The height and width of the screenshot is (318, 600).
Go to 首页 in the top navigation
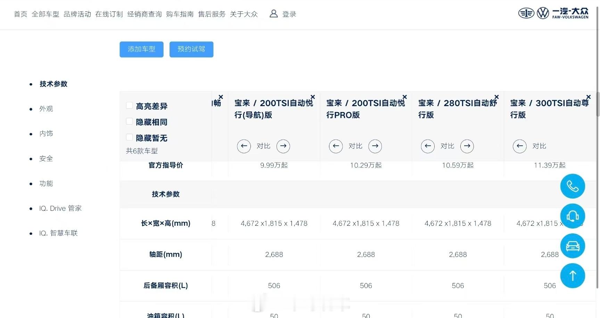point(20,14)
